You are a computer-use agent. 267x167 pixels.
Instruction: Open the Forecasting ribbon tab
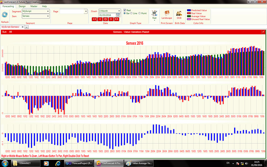[x=8, y=6]
